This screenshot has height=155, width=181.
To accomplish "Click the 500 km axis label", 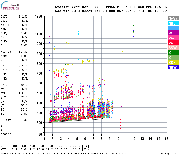I will 39,93.
